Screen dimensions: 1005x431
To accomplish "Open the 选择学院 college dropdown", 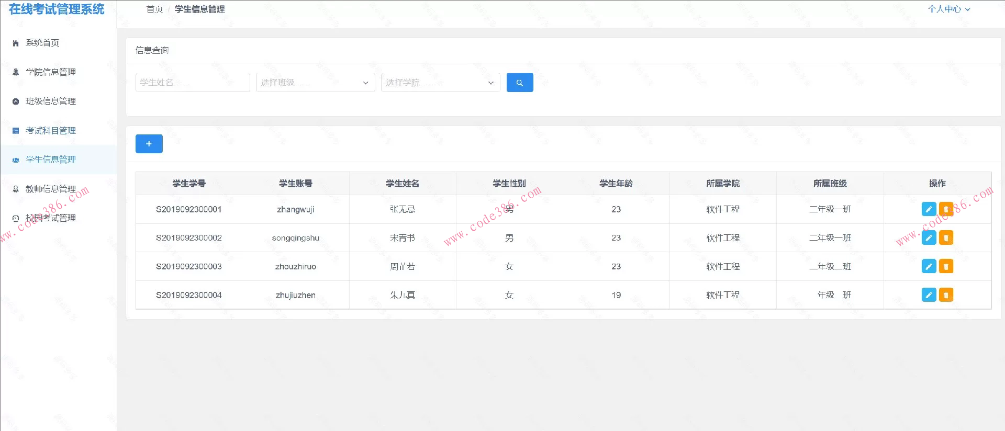I will coord(440,83).
